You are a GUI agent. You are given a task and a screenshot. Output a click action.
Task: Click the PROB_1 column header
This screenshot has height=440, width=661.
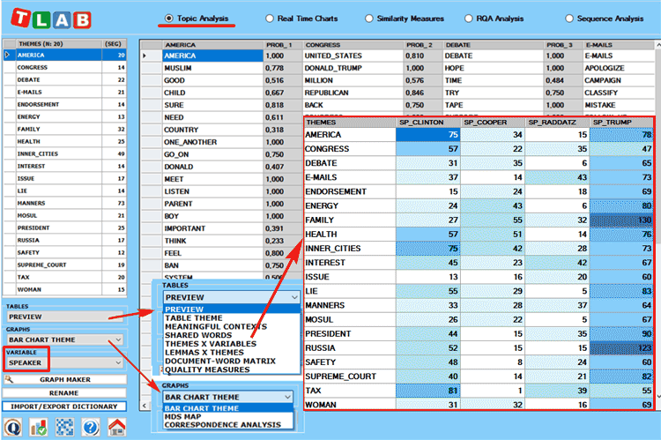(x=283, y=45)
